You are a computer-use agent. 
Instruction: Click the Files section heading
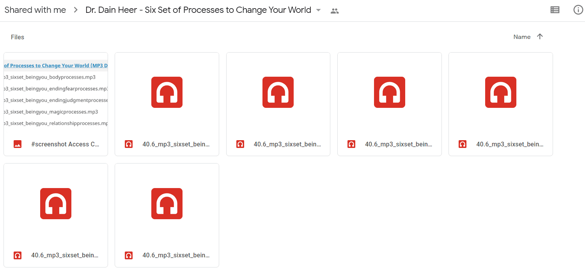tap(18, 37)
